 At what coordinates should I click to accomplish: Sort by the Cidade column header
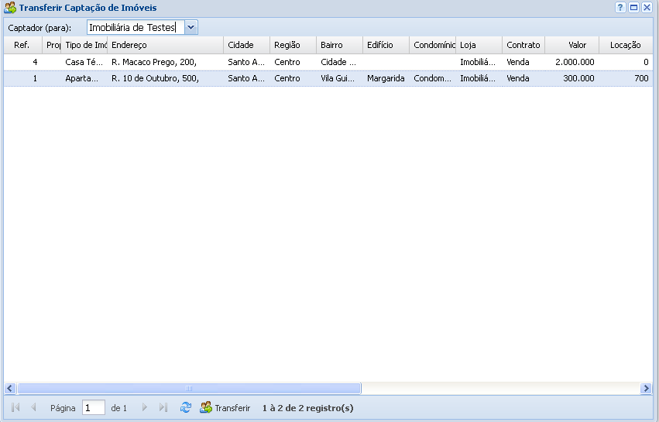click(x=246, y=45)
